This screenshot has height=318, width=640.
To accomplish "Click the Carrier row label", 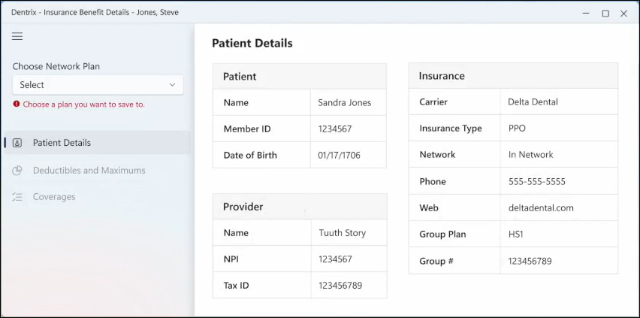I will tap(433, 101).
